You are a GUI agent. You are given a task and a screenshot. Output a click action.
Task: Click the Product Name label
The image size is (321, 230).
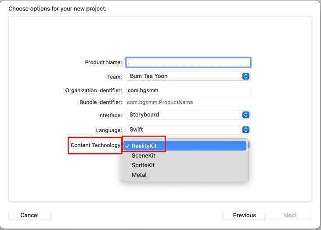click(x=103, y=62)
